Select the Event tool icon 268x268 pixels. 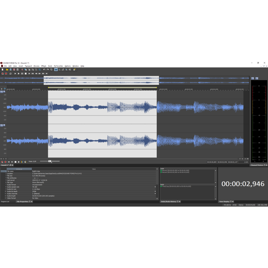[66, 70]
